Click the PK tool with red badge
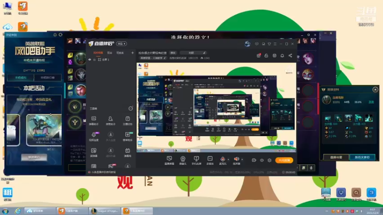Viewport: 383px width, 215px height. (x=111, y=166)
